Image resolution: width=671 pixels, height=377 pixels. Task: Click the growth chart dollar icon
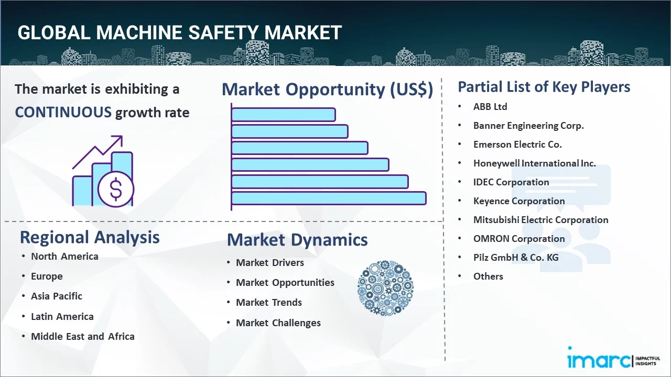(x=103, y=172)
